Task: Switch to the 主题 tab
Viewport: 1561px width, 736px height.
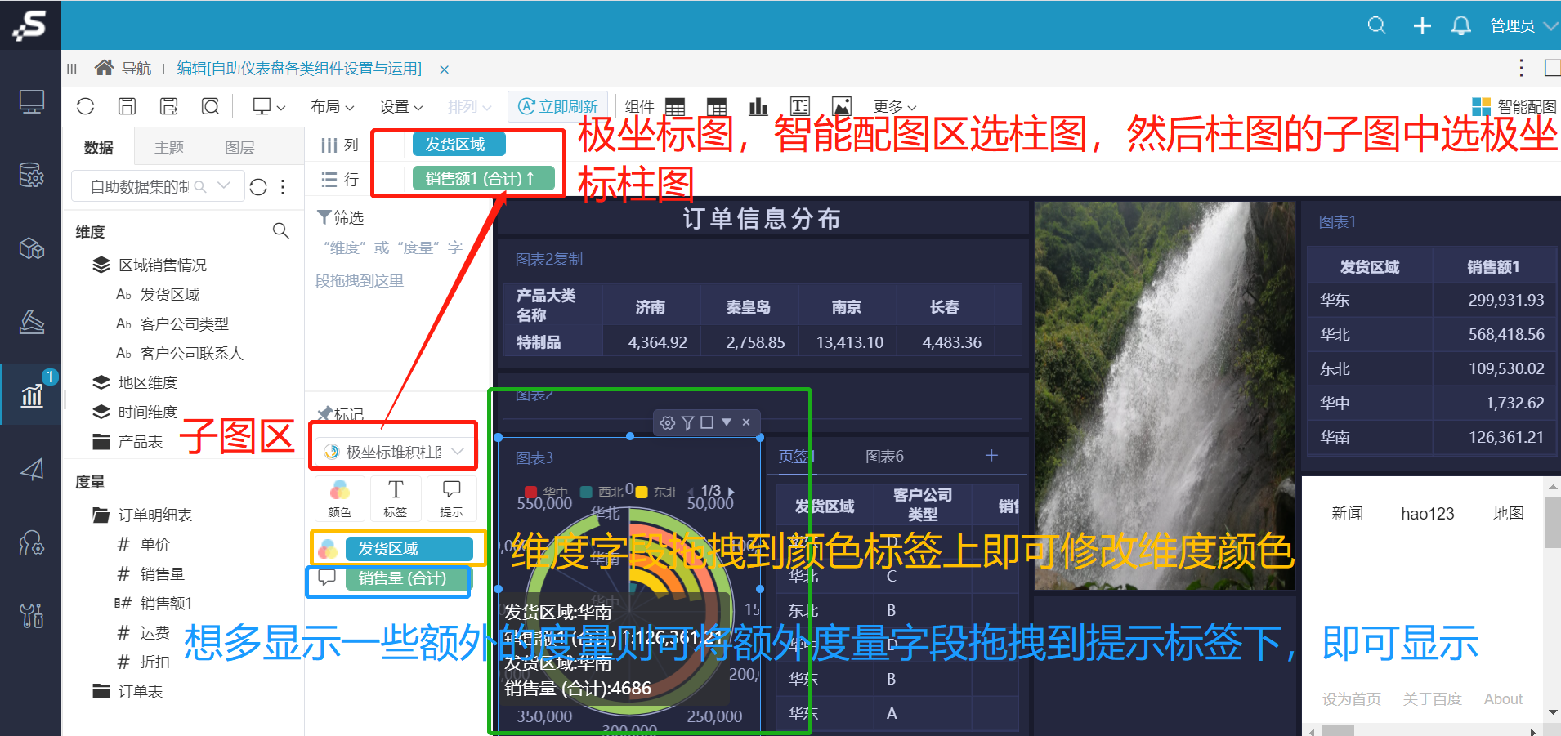Action: click(169, 147)
